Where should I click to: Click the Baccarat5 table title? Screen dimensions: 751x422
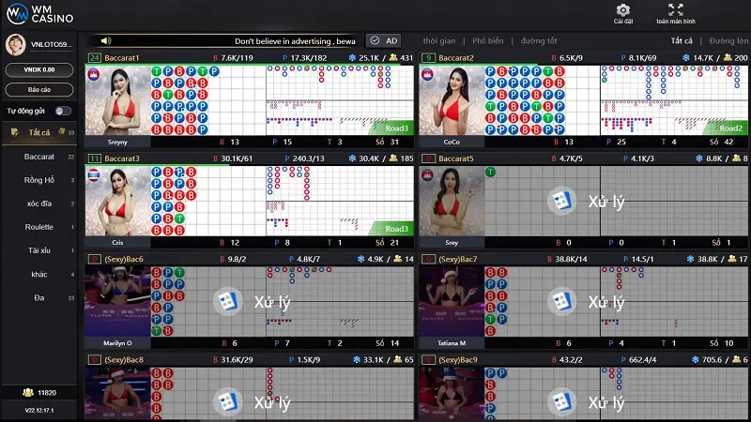(456, 158)
